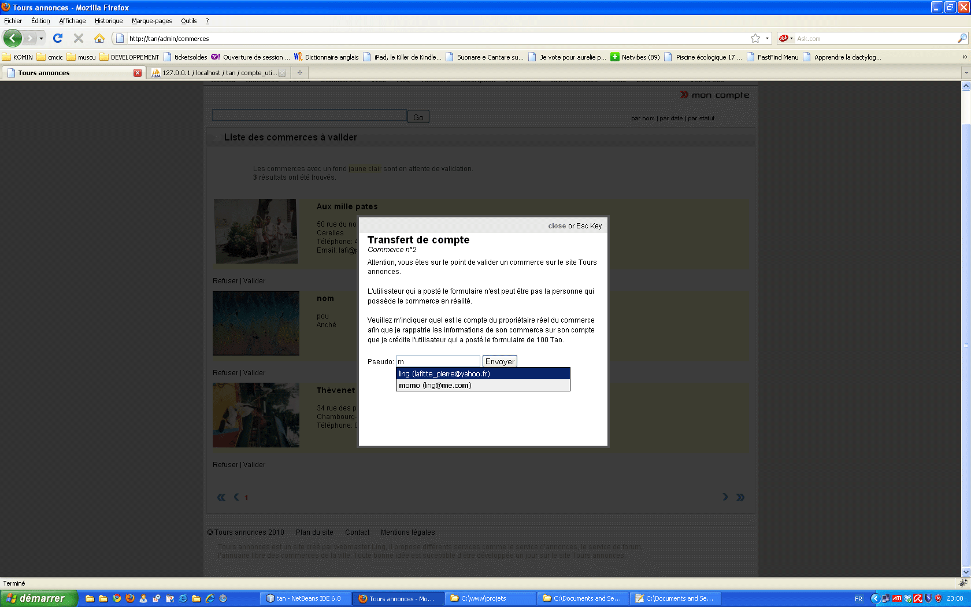
Task: Click the first page double arrow
Action: coord(221,497)
